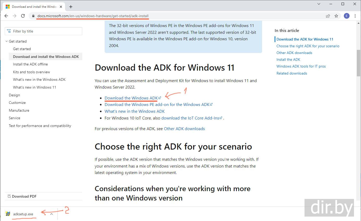Reload the page with refresh icon
The image size is (361, 221).
click(x=23, y=16)
